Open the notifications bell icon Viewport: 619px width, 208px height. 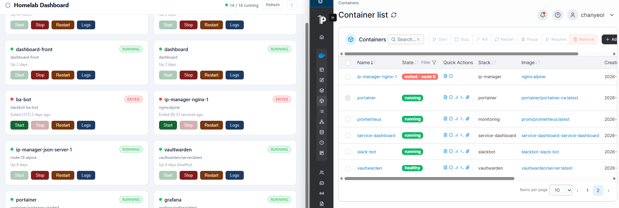pos(542,15)
